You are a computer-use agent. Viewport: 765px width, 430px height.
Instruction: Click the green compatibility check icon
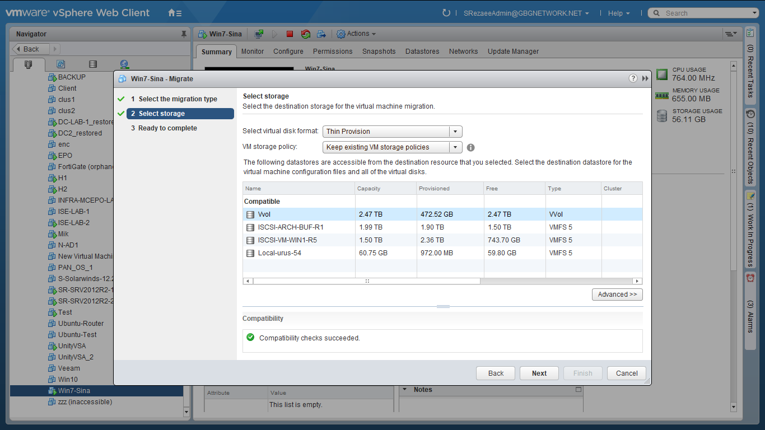(x=250, y=338)
